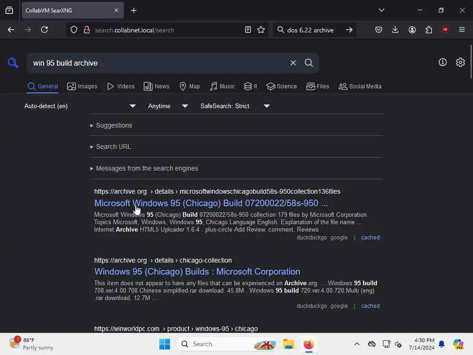Click the go arrow in search bar

click(x=349, y=30)
